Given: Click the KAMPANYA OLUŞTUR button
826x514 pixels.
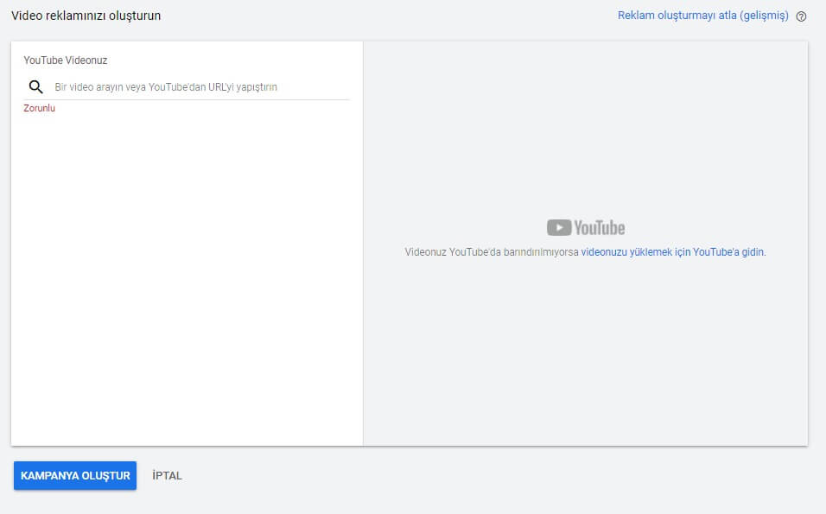Looking at the screenshot, I should click(75, 475).
